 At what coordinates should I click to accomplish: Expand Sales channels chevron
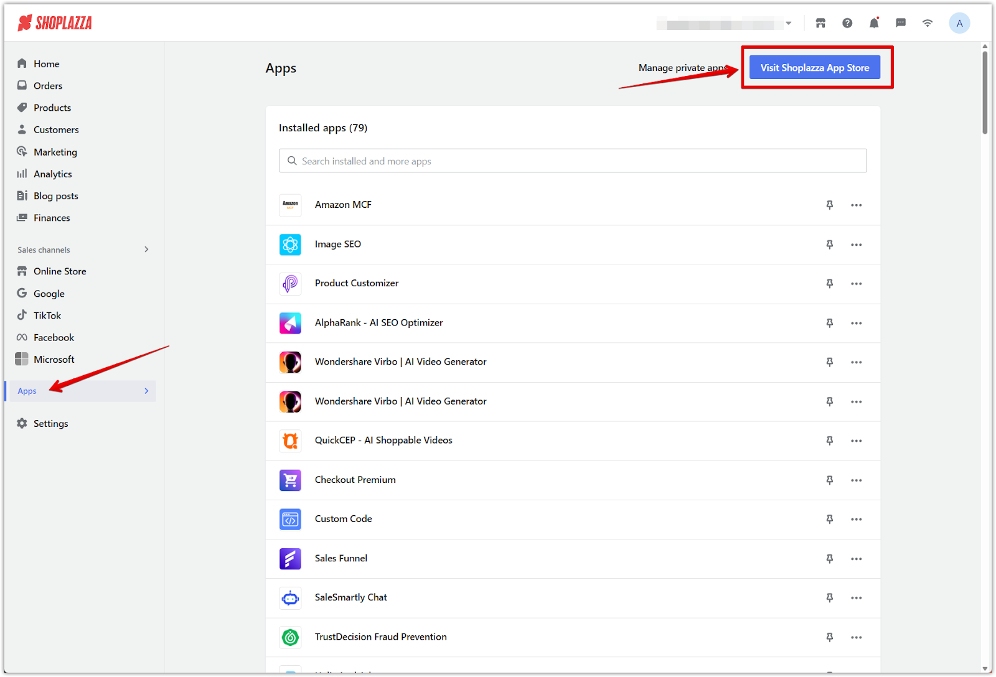tap(146, 250)
